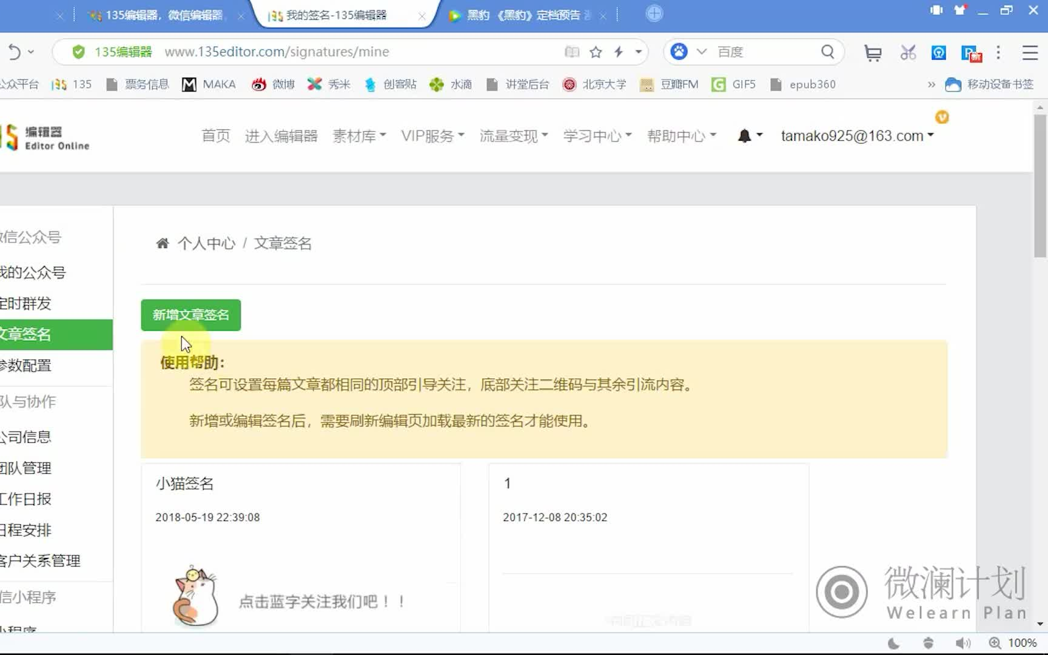
Task: Open the dropdown beside the back arrow
Action: pyautogui.click(x=31, y=52)
